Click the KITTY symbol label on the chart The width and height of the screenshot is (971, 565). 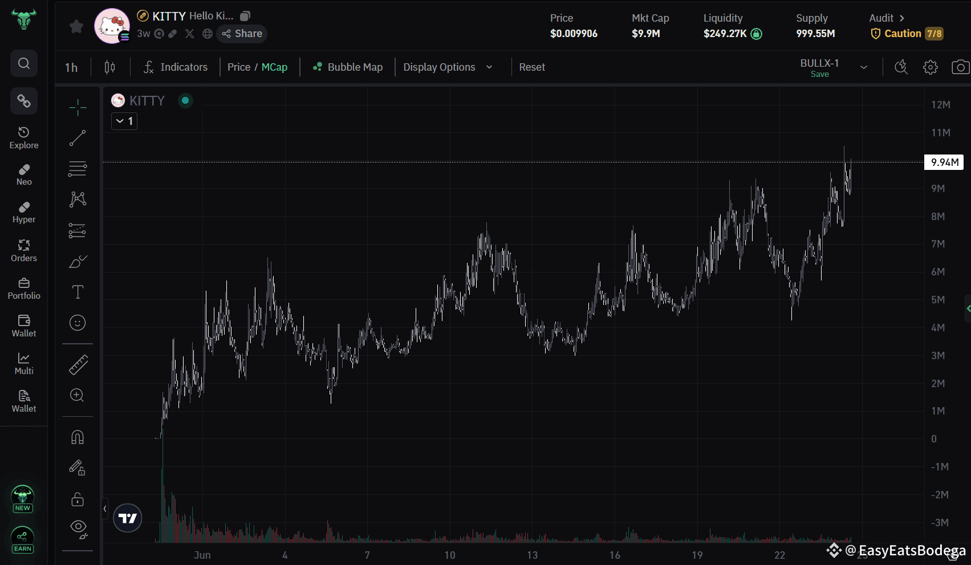point(147,101)
